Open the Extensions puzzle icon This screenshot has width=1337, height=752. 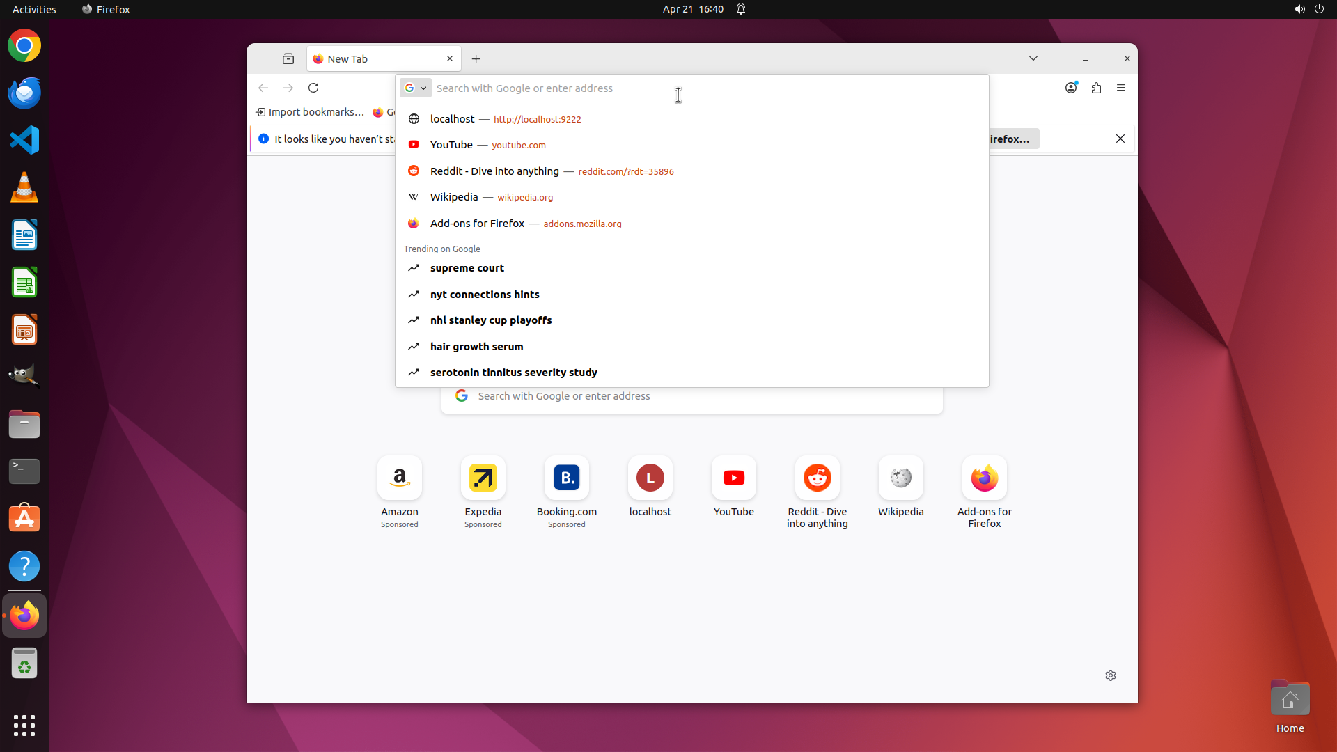click(x=1096, y=88)
